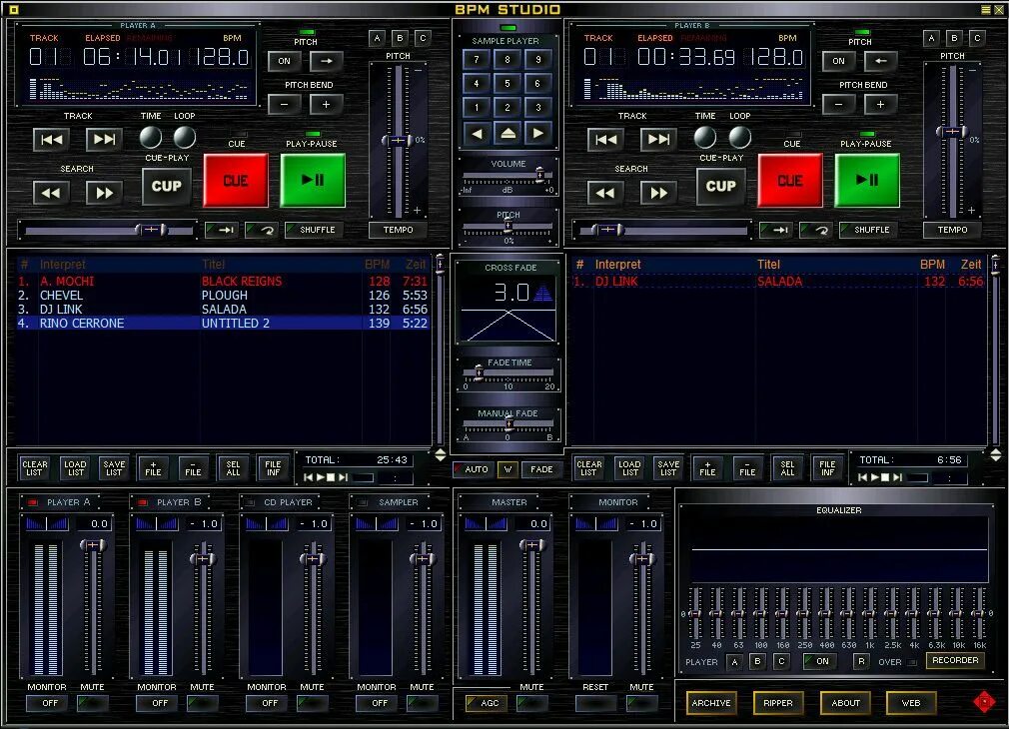This screenshot has width=1009, height=729.
Task: Click the W button beside AUTO
Action: 507,469
